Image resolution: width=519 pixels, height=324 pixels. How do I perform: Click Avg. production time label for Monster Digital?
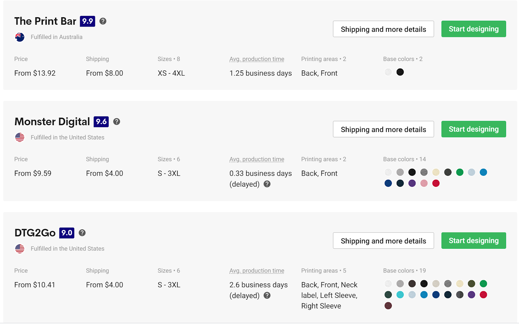coord(257,159)
